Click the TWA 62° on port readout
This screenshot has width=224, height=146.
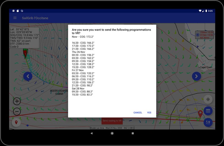[x=20, y=41]
